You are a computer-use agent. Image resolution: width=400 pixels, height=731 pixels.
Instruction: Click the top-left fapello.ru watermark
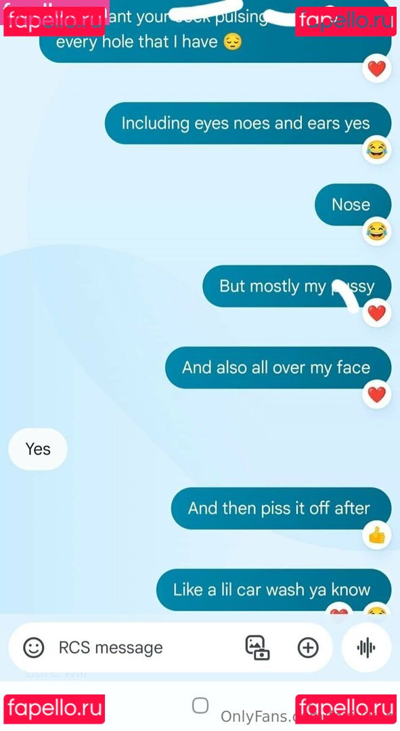(x=54, y=21)
